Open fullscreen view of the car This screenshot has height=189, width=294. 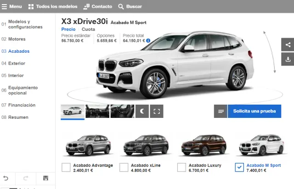tap(157, 111)
